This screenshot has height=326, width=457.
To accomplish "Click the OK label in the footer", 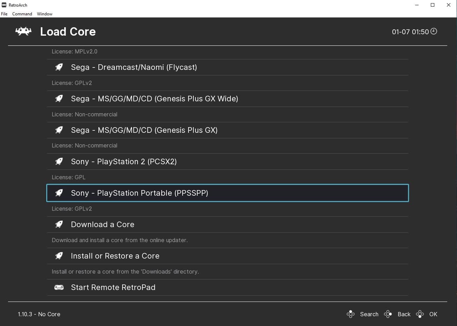I will coord(433,314).
